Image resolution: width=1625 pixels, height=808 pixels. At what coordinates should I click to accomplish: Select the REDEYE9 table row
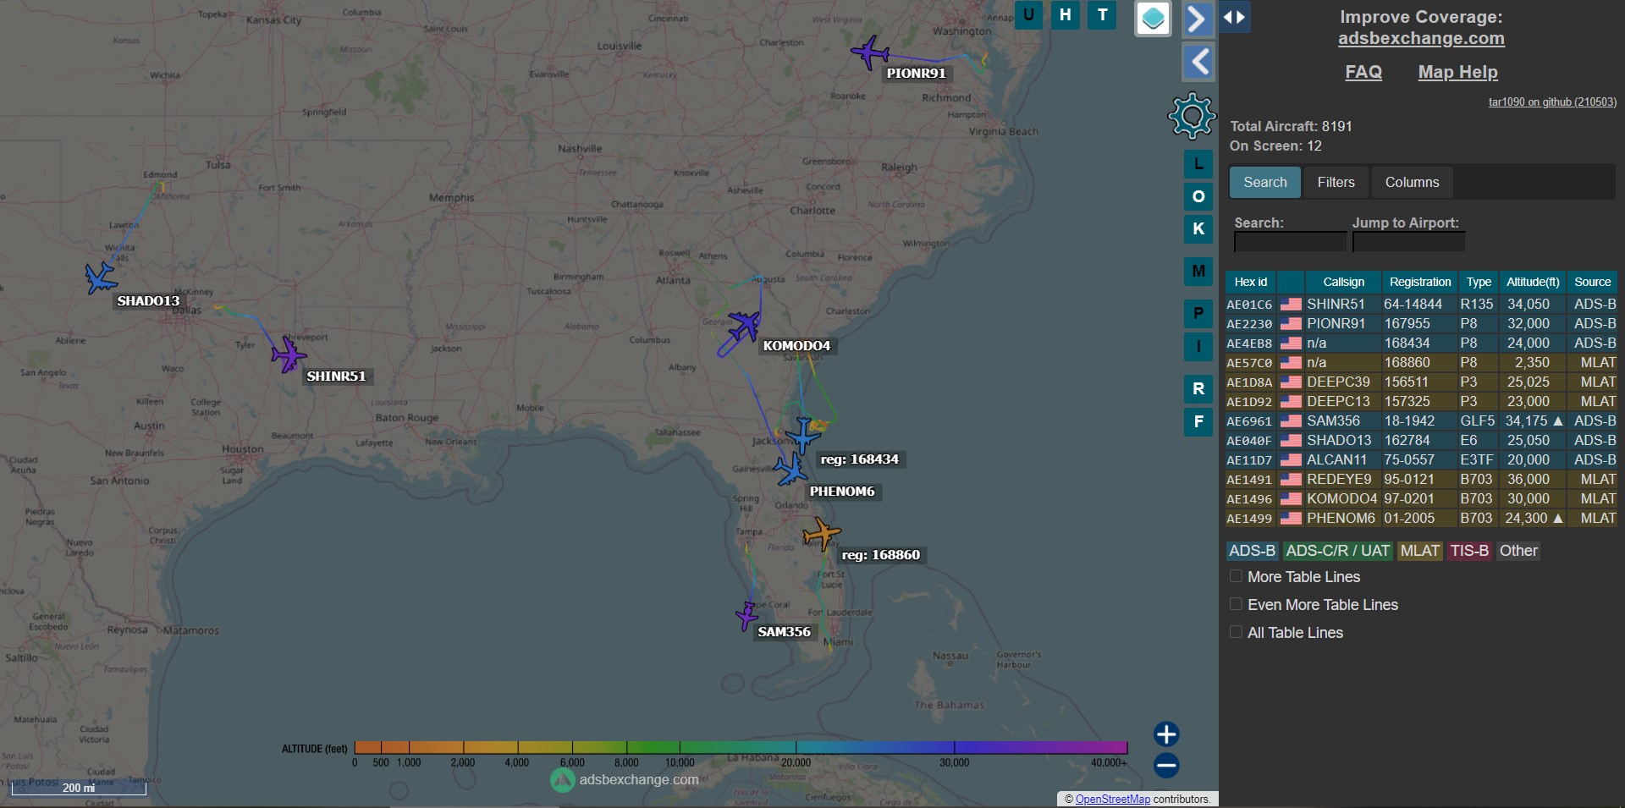pos(1421,479)
